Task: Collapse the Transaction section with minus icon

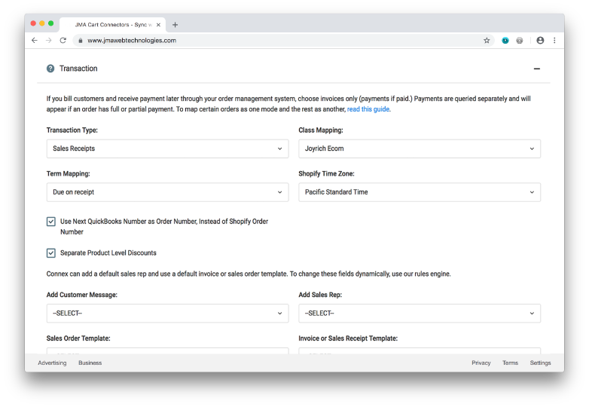Action: (x=537, y=69)
